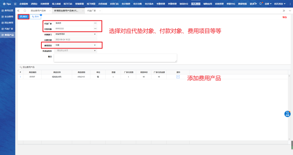
Task: Open 代垫厂家 picker ellipsis button
Action: tap(95, 23)
